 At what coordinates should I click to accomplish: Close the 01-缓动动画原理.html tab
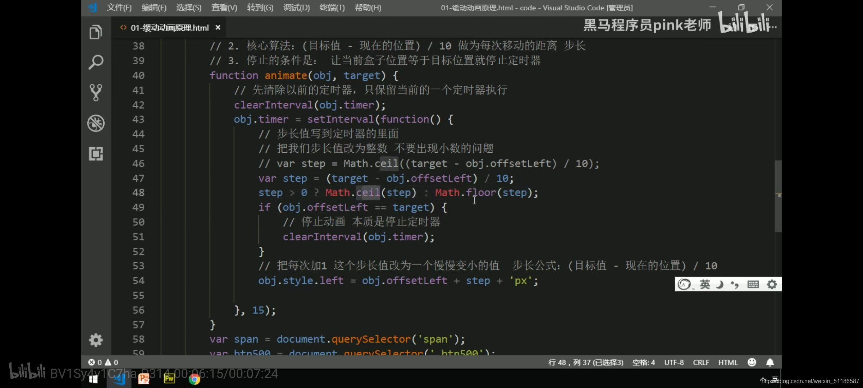[218, 28]
